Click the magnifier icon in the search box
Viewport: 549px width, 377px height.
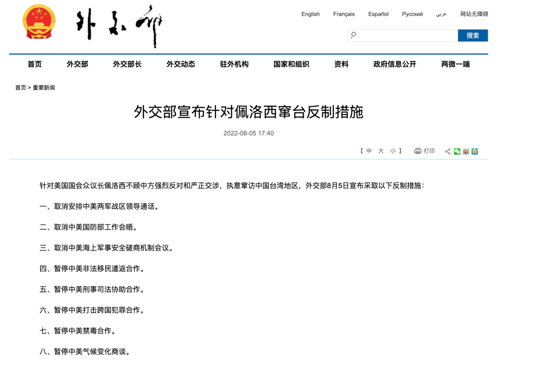pos(353,36)
